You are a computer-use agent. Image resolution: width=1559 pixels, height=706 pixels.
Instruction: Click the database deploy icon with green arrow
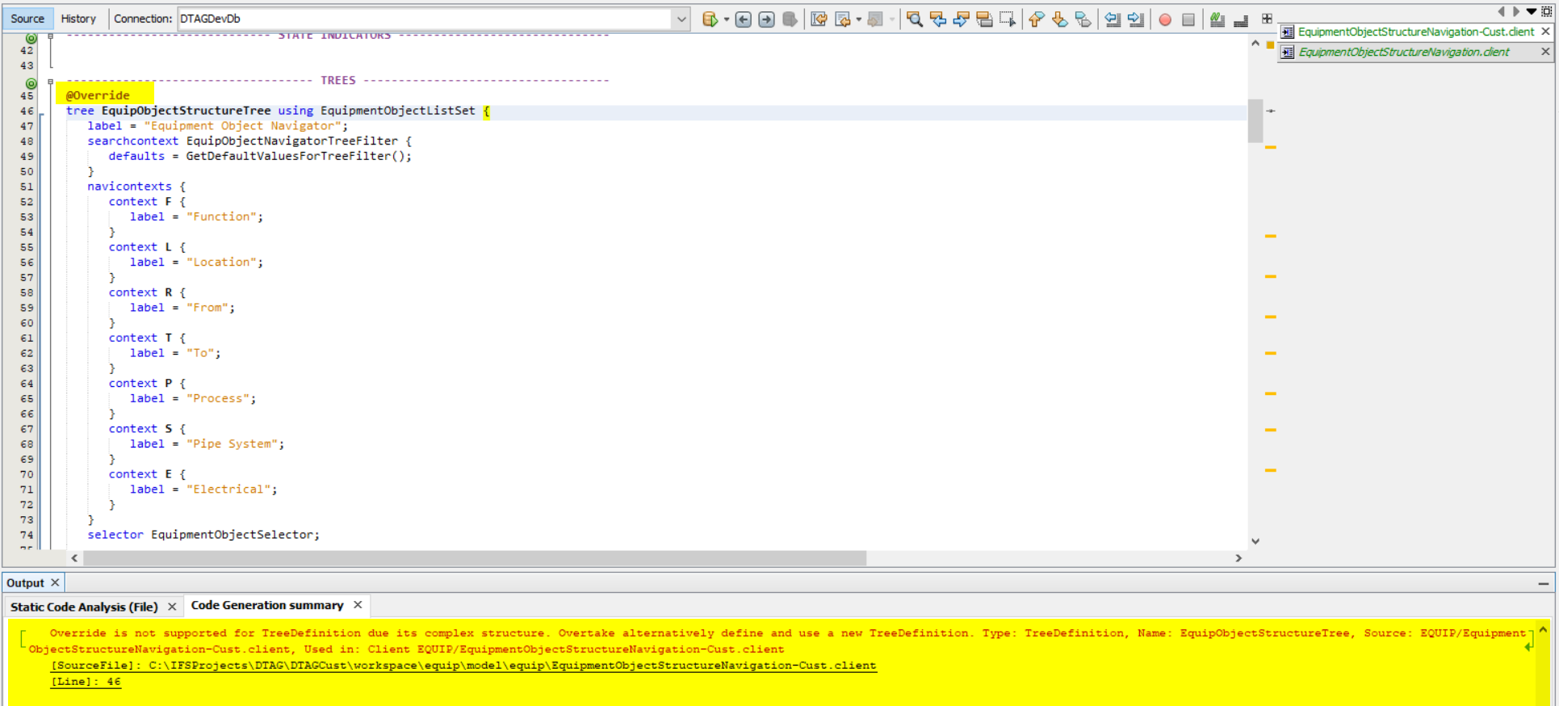pyautogui.click(x=709, y=19)
